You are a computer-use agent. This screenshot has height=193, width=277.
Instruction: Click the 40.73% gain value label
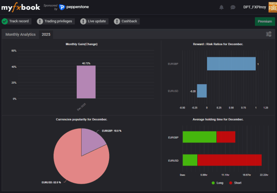point(86,63)
